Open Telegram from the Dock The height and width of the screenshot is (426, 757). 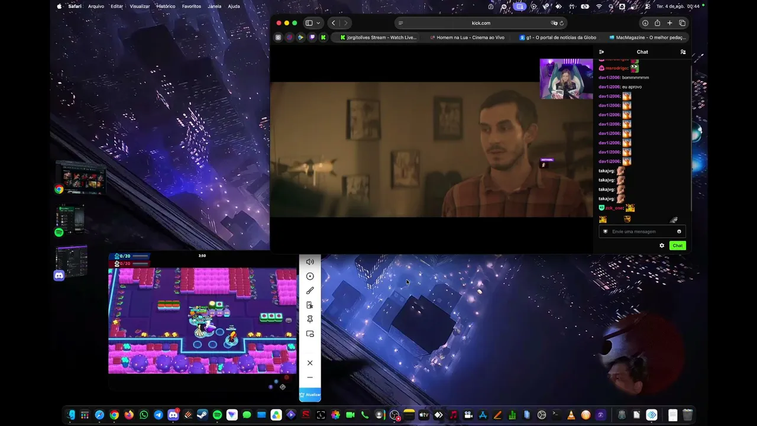click(158, 415)
